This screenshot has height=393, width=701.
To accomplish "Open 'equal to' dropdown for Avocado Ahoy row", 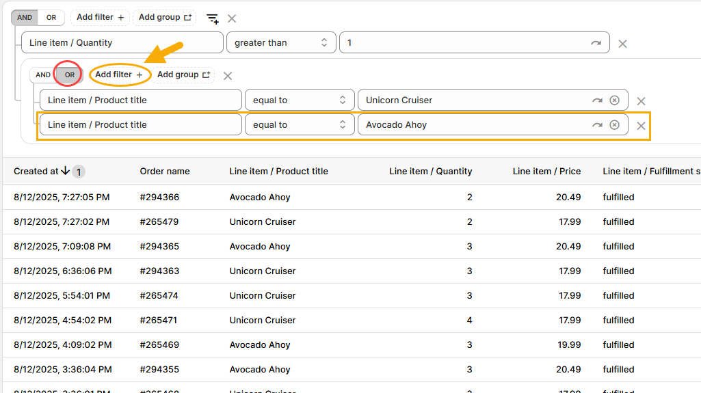I will [x=300, y=124].
